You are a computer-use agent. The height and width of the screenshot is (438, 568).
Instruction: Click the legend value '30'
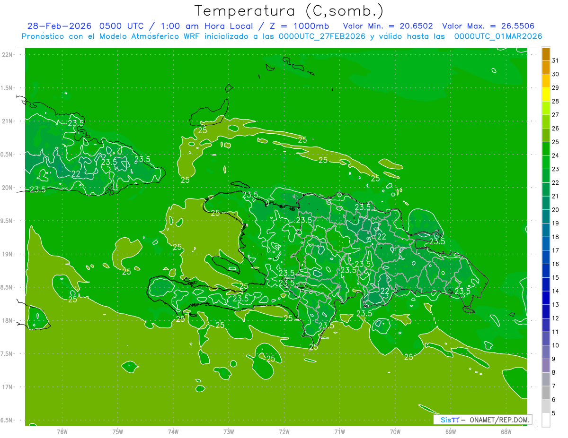555,74
